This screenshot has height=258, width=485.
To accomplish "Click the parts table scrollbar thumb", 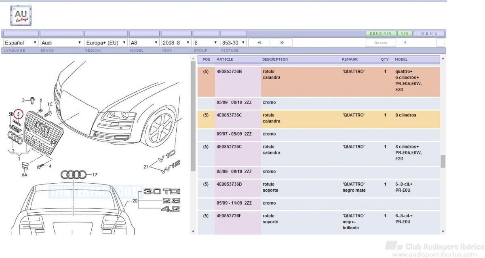I will pos(443,161).
